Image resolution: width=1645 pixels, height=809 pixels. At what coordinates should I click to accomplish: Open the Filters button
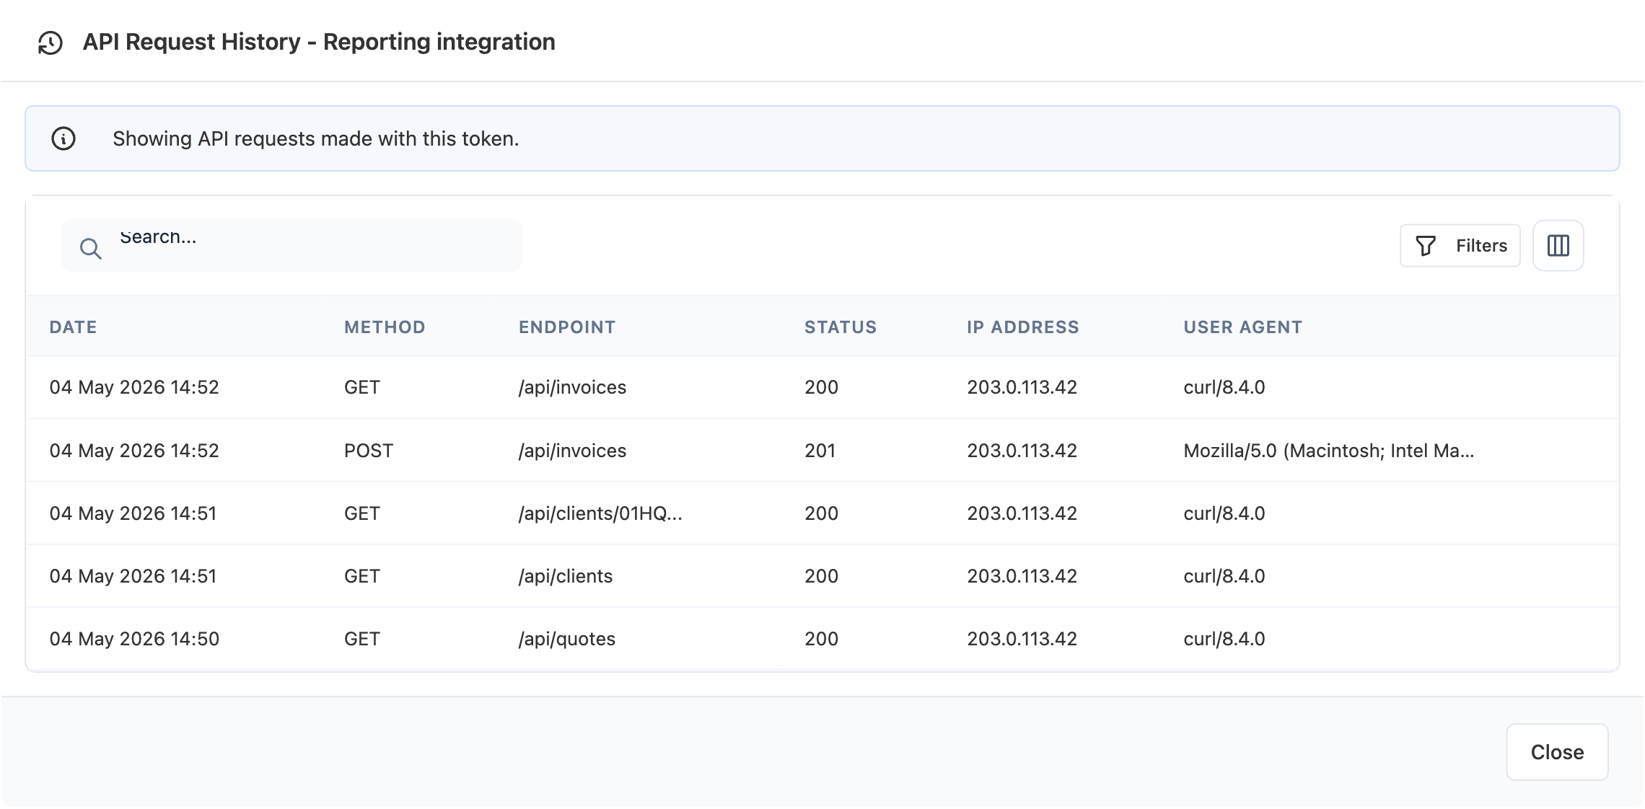pos(1460,246)
